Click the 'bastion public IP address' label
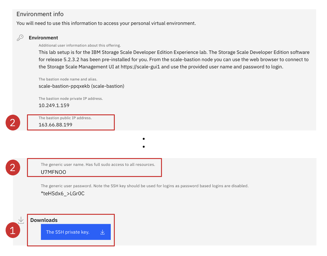This screenshot has height=256, width=327. click(65, 118)
